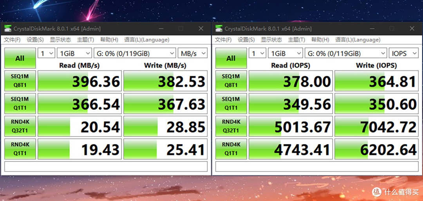Open 显示状态 menu in left window
Image resolution: width=423 pixels, height=201 pixels.
click(x=60, y=40)
